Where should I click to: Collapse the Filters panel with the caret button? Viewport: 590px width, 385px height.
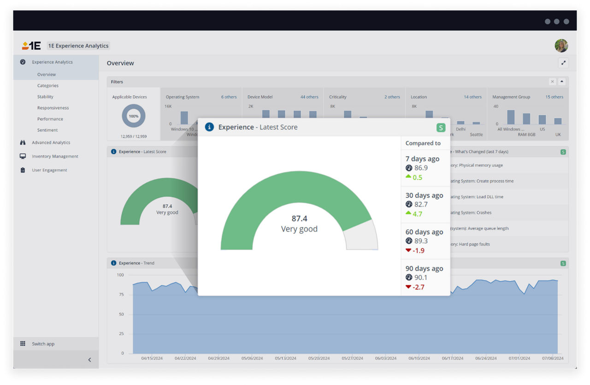[562, 82]
